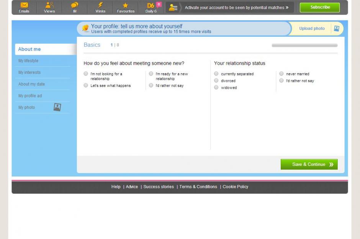The image size is (360, 239).
Task: Open the Emails envelope icon
Action: 24,5
